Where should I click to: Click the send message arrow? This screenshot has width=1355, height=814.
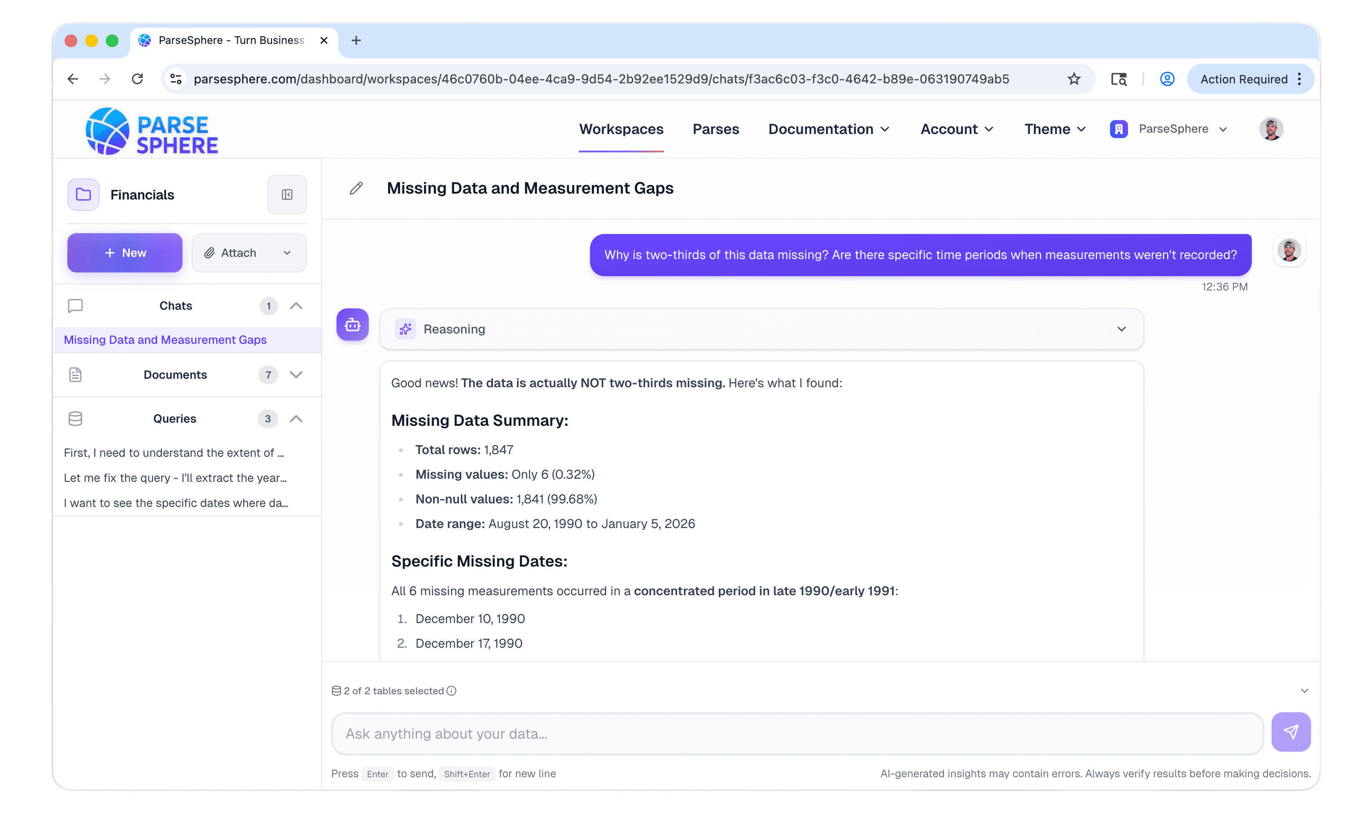coord(1291,732)
